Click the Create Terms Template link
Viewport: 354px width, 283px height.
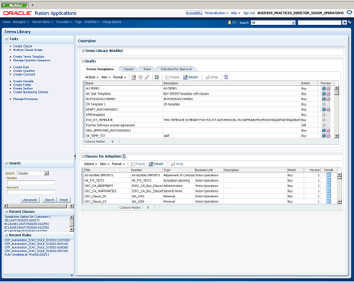pos(29,56)
